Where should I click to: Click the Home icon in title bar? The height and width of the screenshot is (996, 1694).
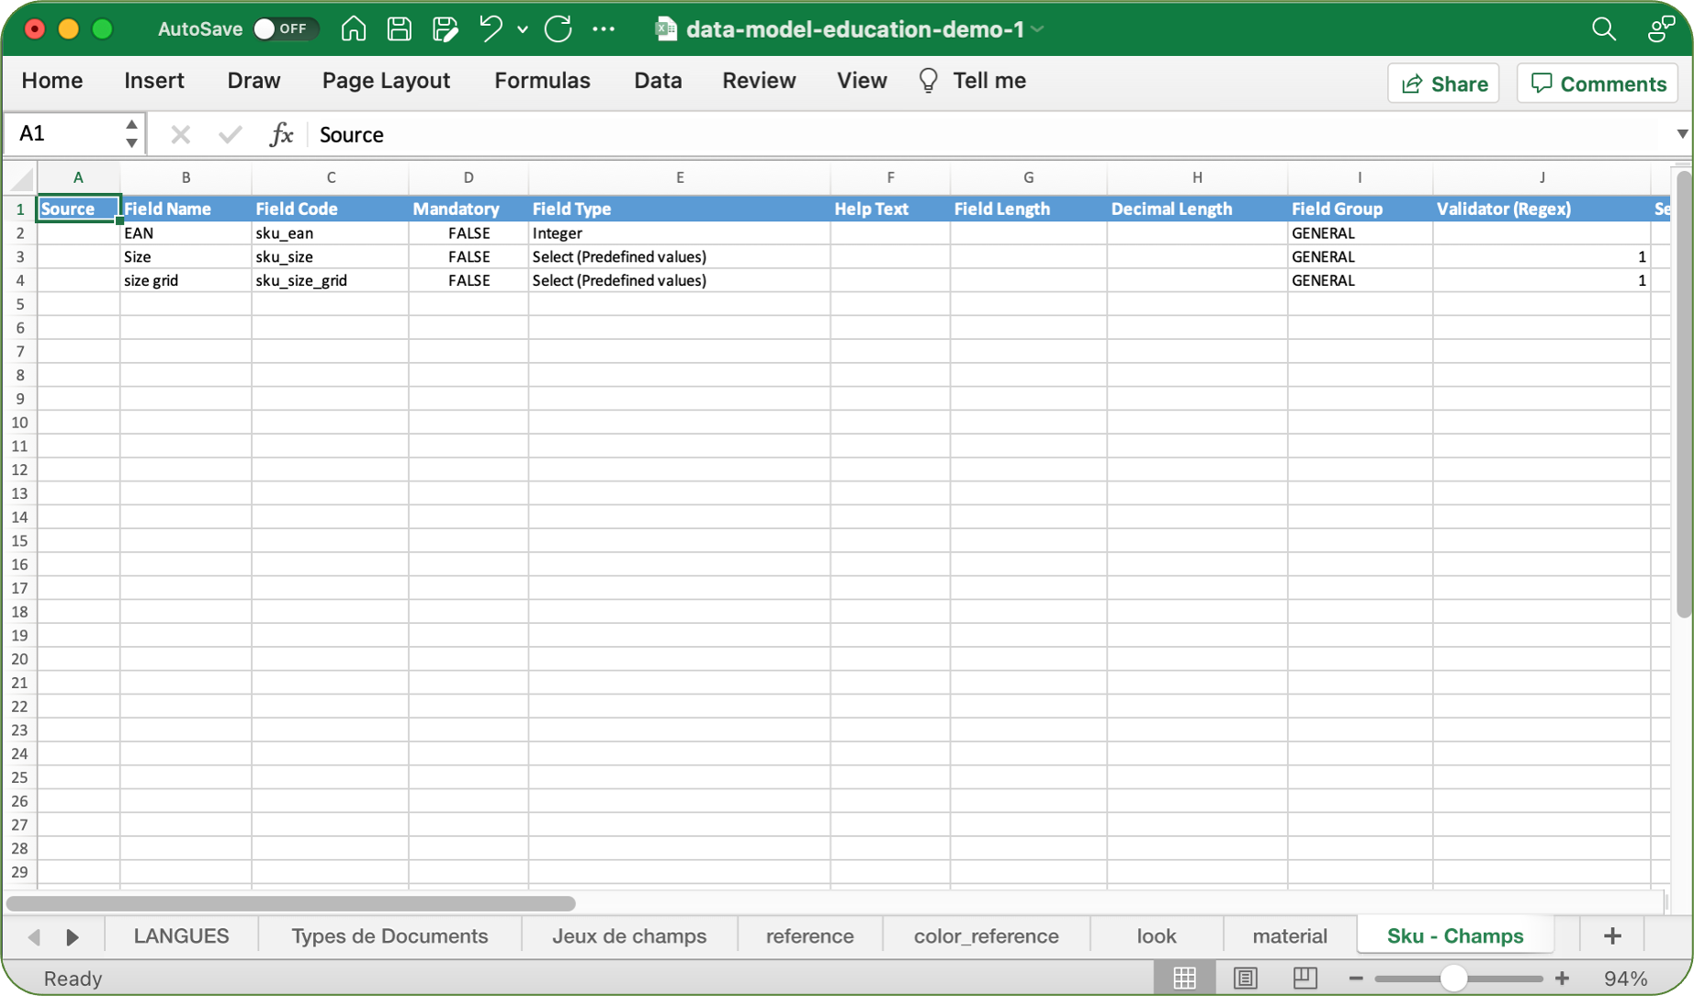[x=353, y=29]
